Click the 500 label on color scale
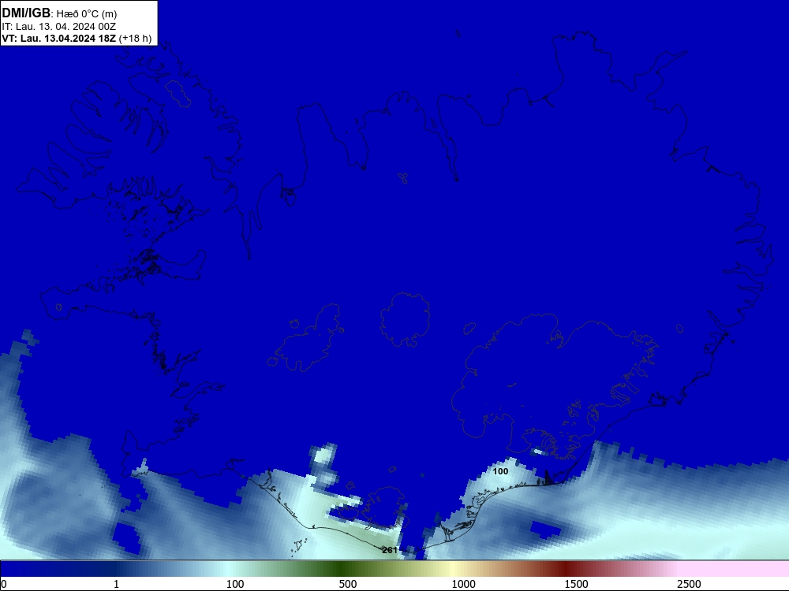 (x=348, y=584)
